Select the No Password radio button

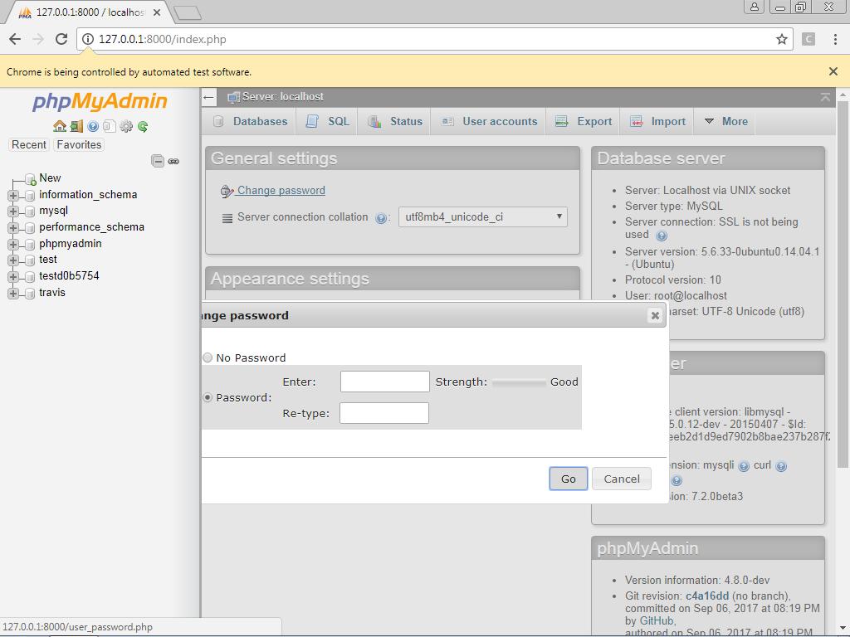[208, 357]
